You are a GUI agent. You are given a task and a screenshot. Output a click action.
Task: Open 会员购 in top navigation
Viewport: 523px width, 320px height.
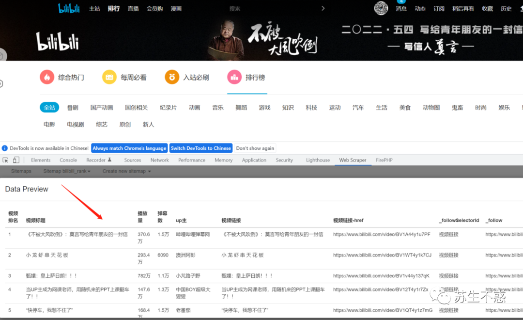(x=155, y=8)
